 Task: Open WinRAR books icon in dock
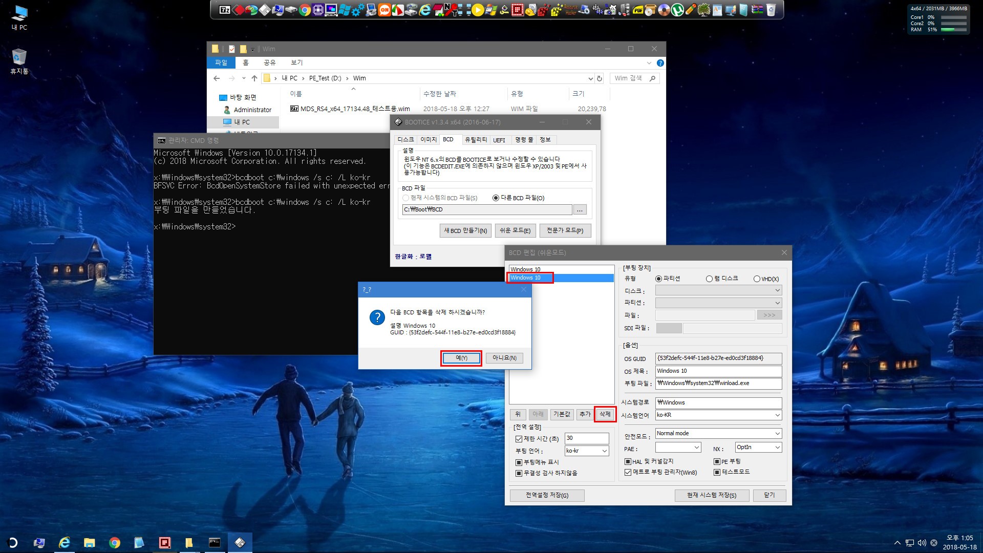(757, 10)
